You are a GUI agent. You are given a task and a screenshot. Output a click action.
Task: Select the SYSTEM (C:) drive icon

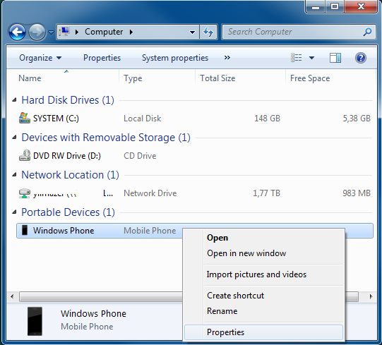(25, 118)
